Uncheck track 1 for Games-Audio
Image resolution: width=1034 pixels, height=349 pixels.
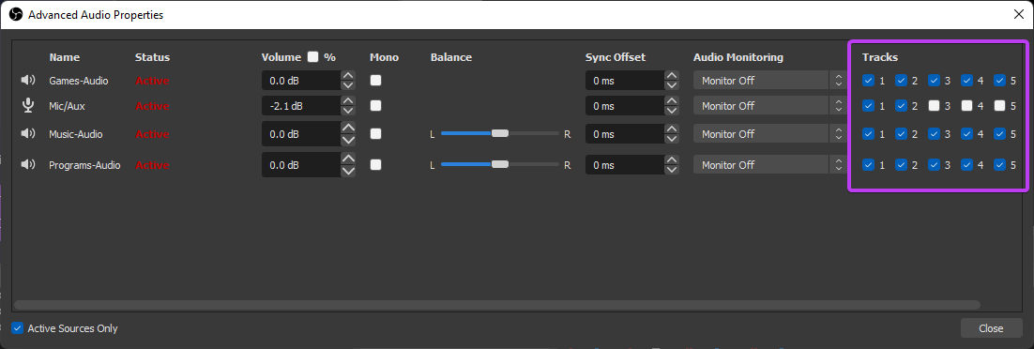coord(869,81)
